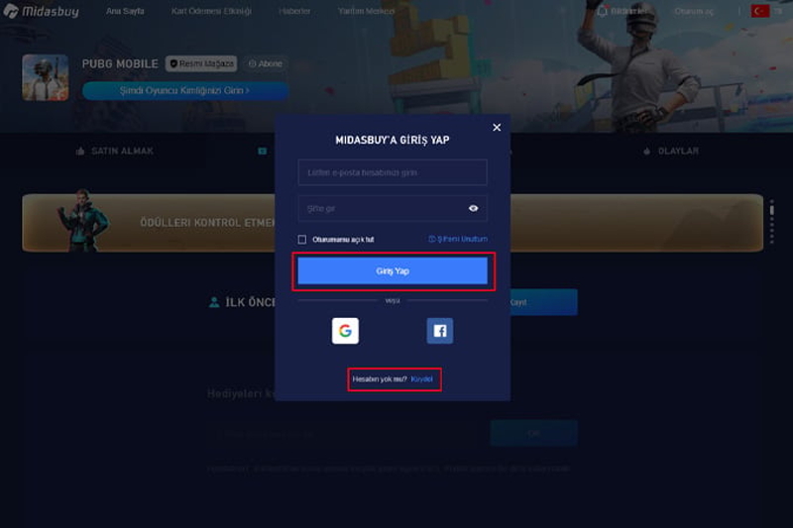793x528 pixels.
Task: Focus the e-posta input field
Action: tap(393, 172)
